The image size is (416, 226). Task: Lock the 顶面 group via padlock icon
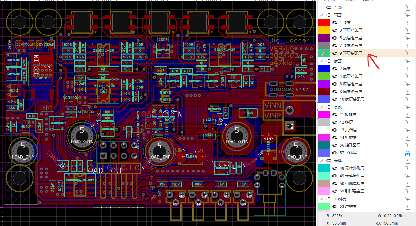coord(407,15)
